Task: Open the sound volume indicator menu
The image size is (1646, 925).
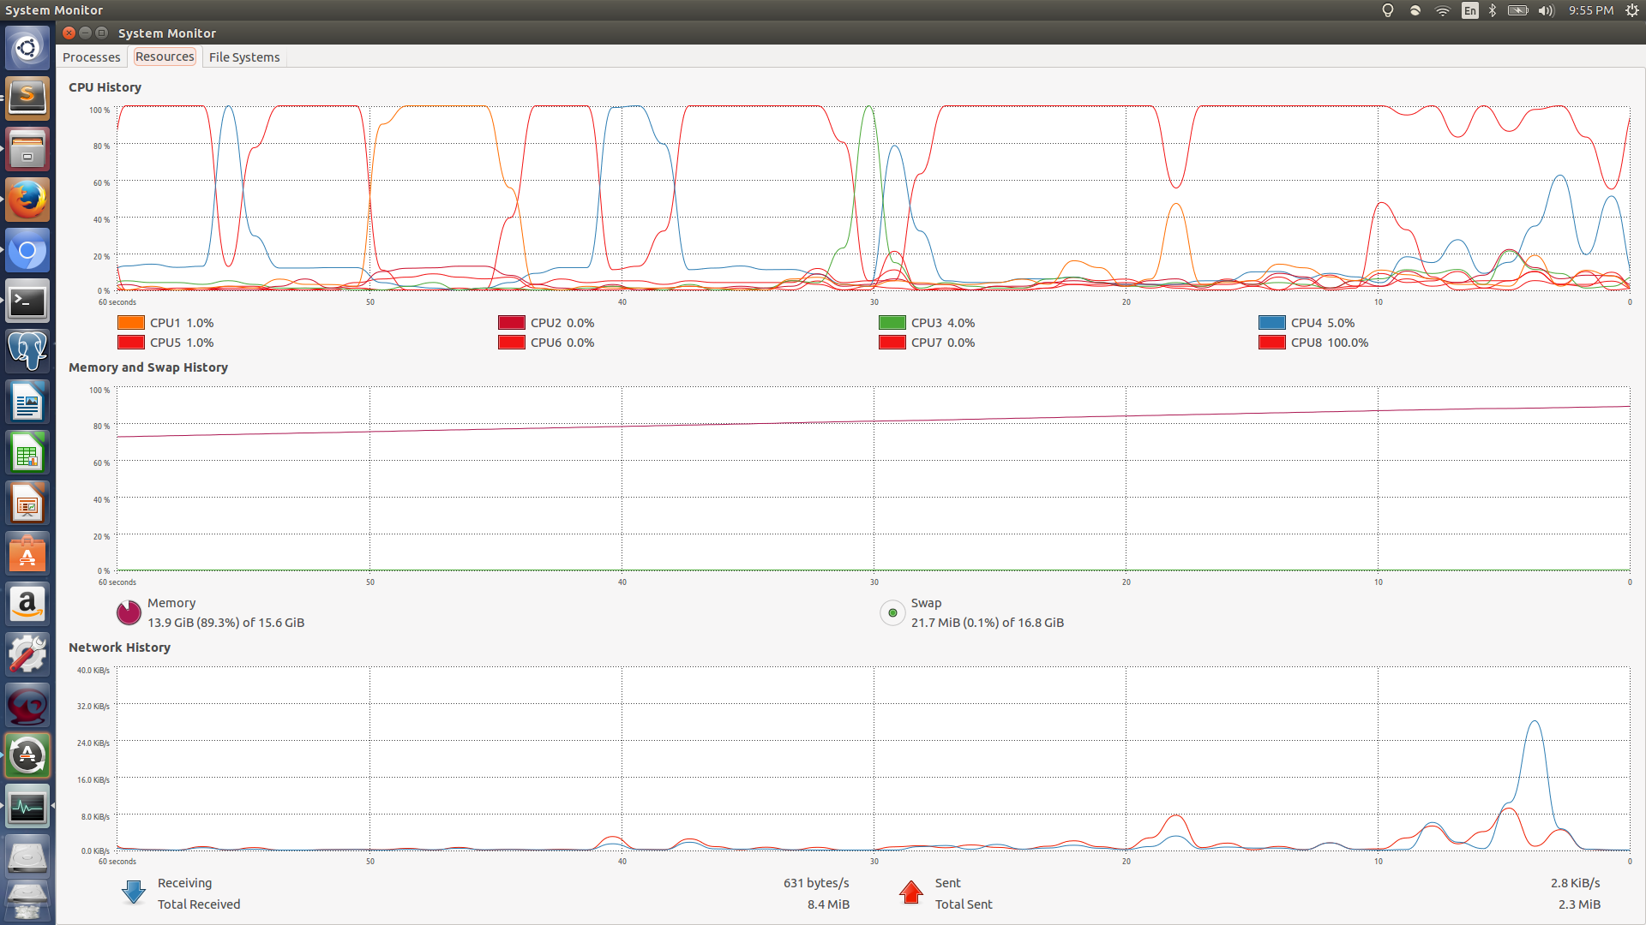Action: [1546, 10]
